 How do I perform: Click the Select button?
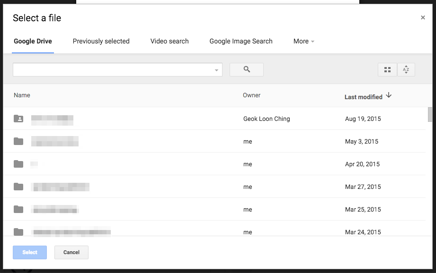(30, 253)
